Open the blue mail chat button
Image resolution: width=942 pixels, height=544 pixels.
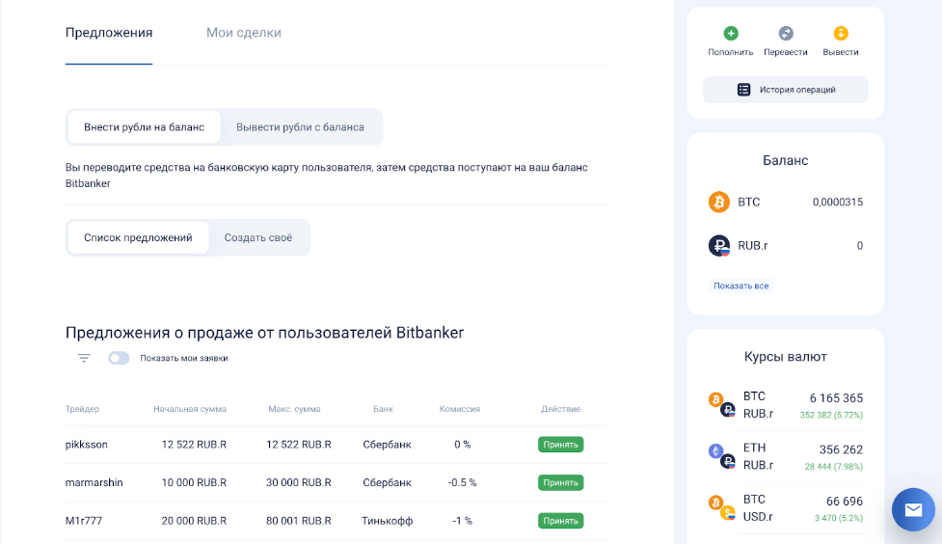coord(913,509)
